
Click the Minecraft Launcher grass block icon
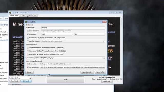(x=10, y=13)
